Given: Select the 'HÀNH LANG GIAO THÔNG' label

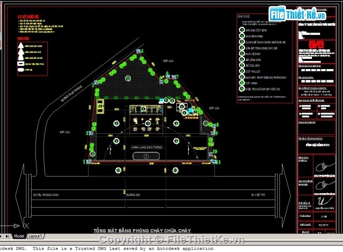Looking at the screenshot, I should coord(147,147).
